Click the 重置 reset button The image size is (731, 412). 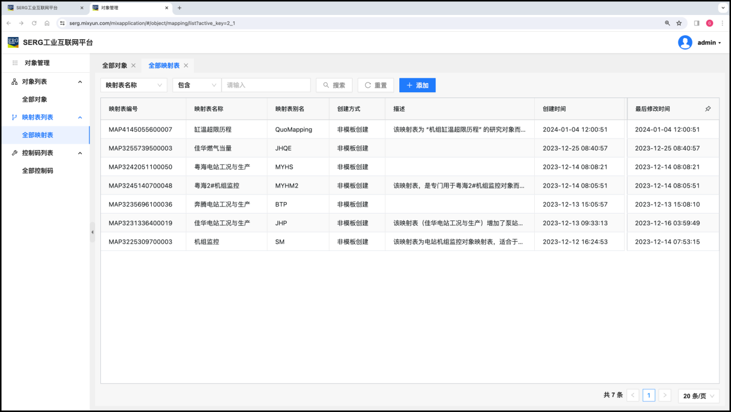click(376, 85)
